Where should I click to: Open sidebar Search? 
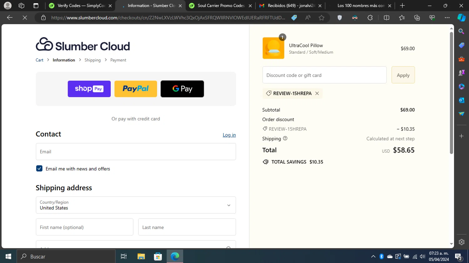click(x=461, y=32)
